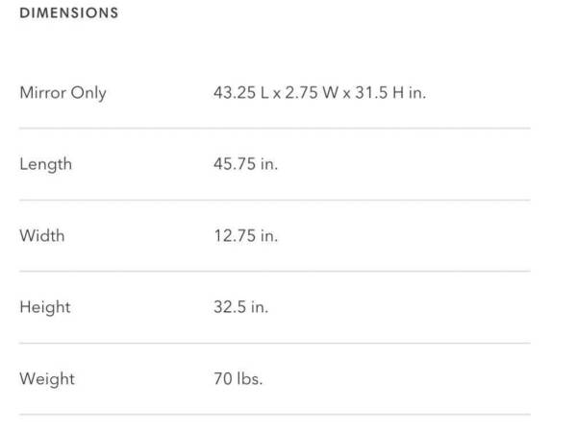This screenshot has width=577, height=430.
Task: Select the Height row label
Action: tap(44, 307)
